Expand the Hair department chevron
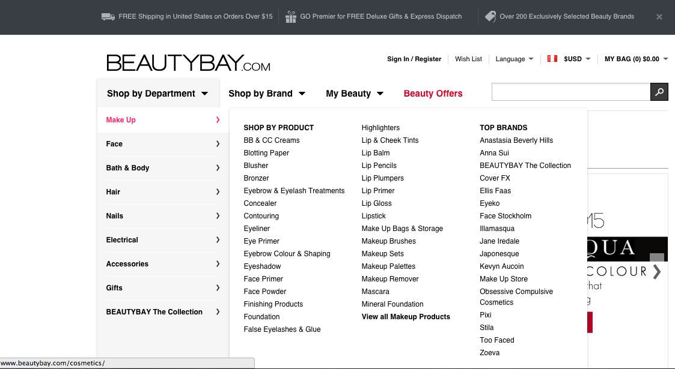 (x=218, y=192)
